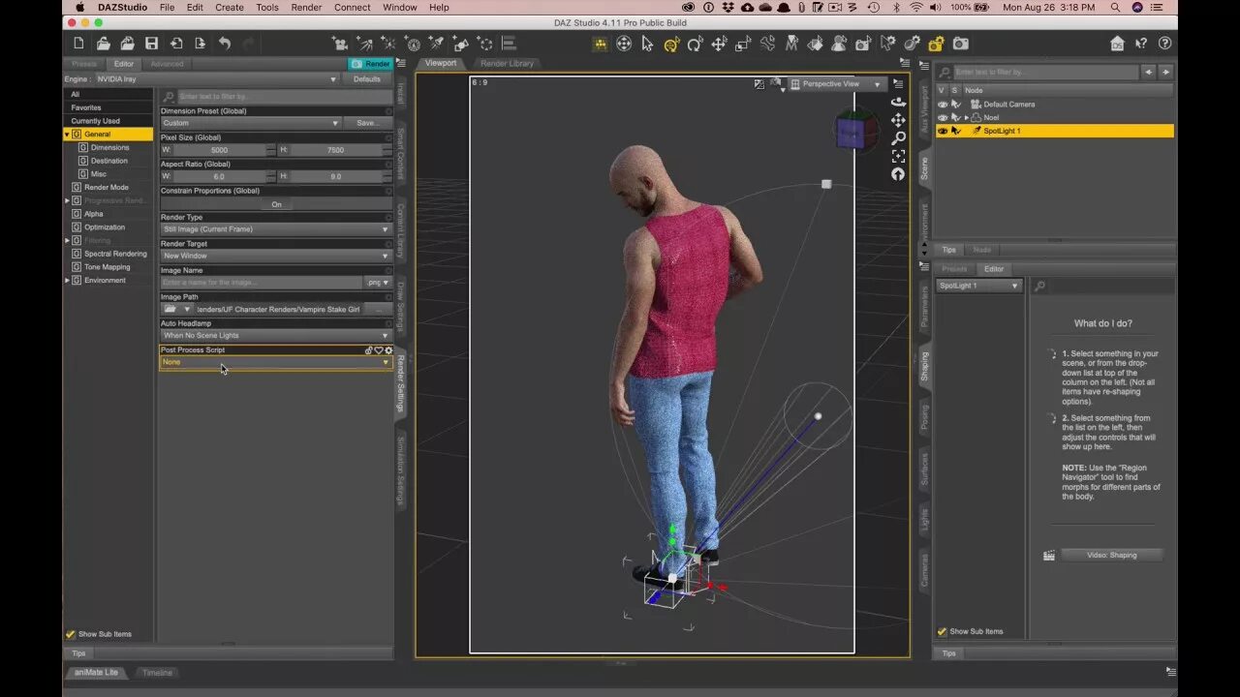Open a file with the open folder icon
1240x697 pixels.
pos(104,44)
